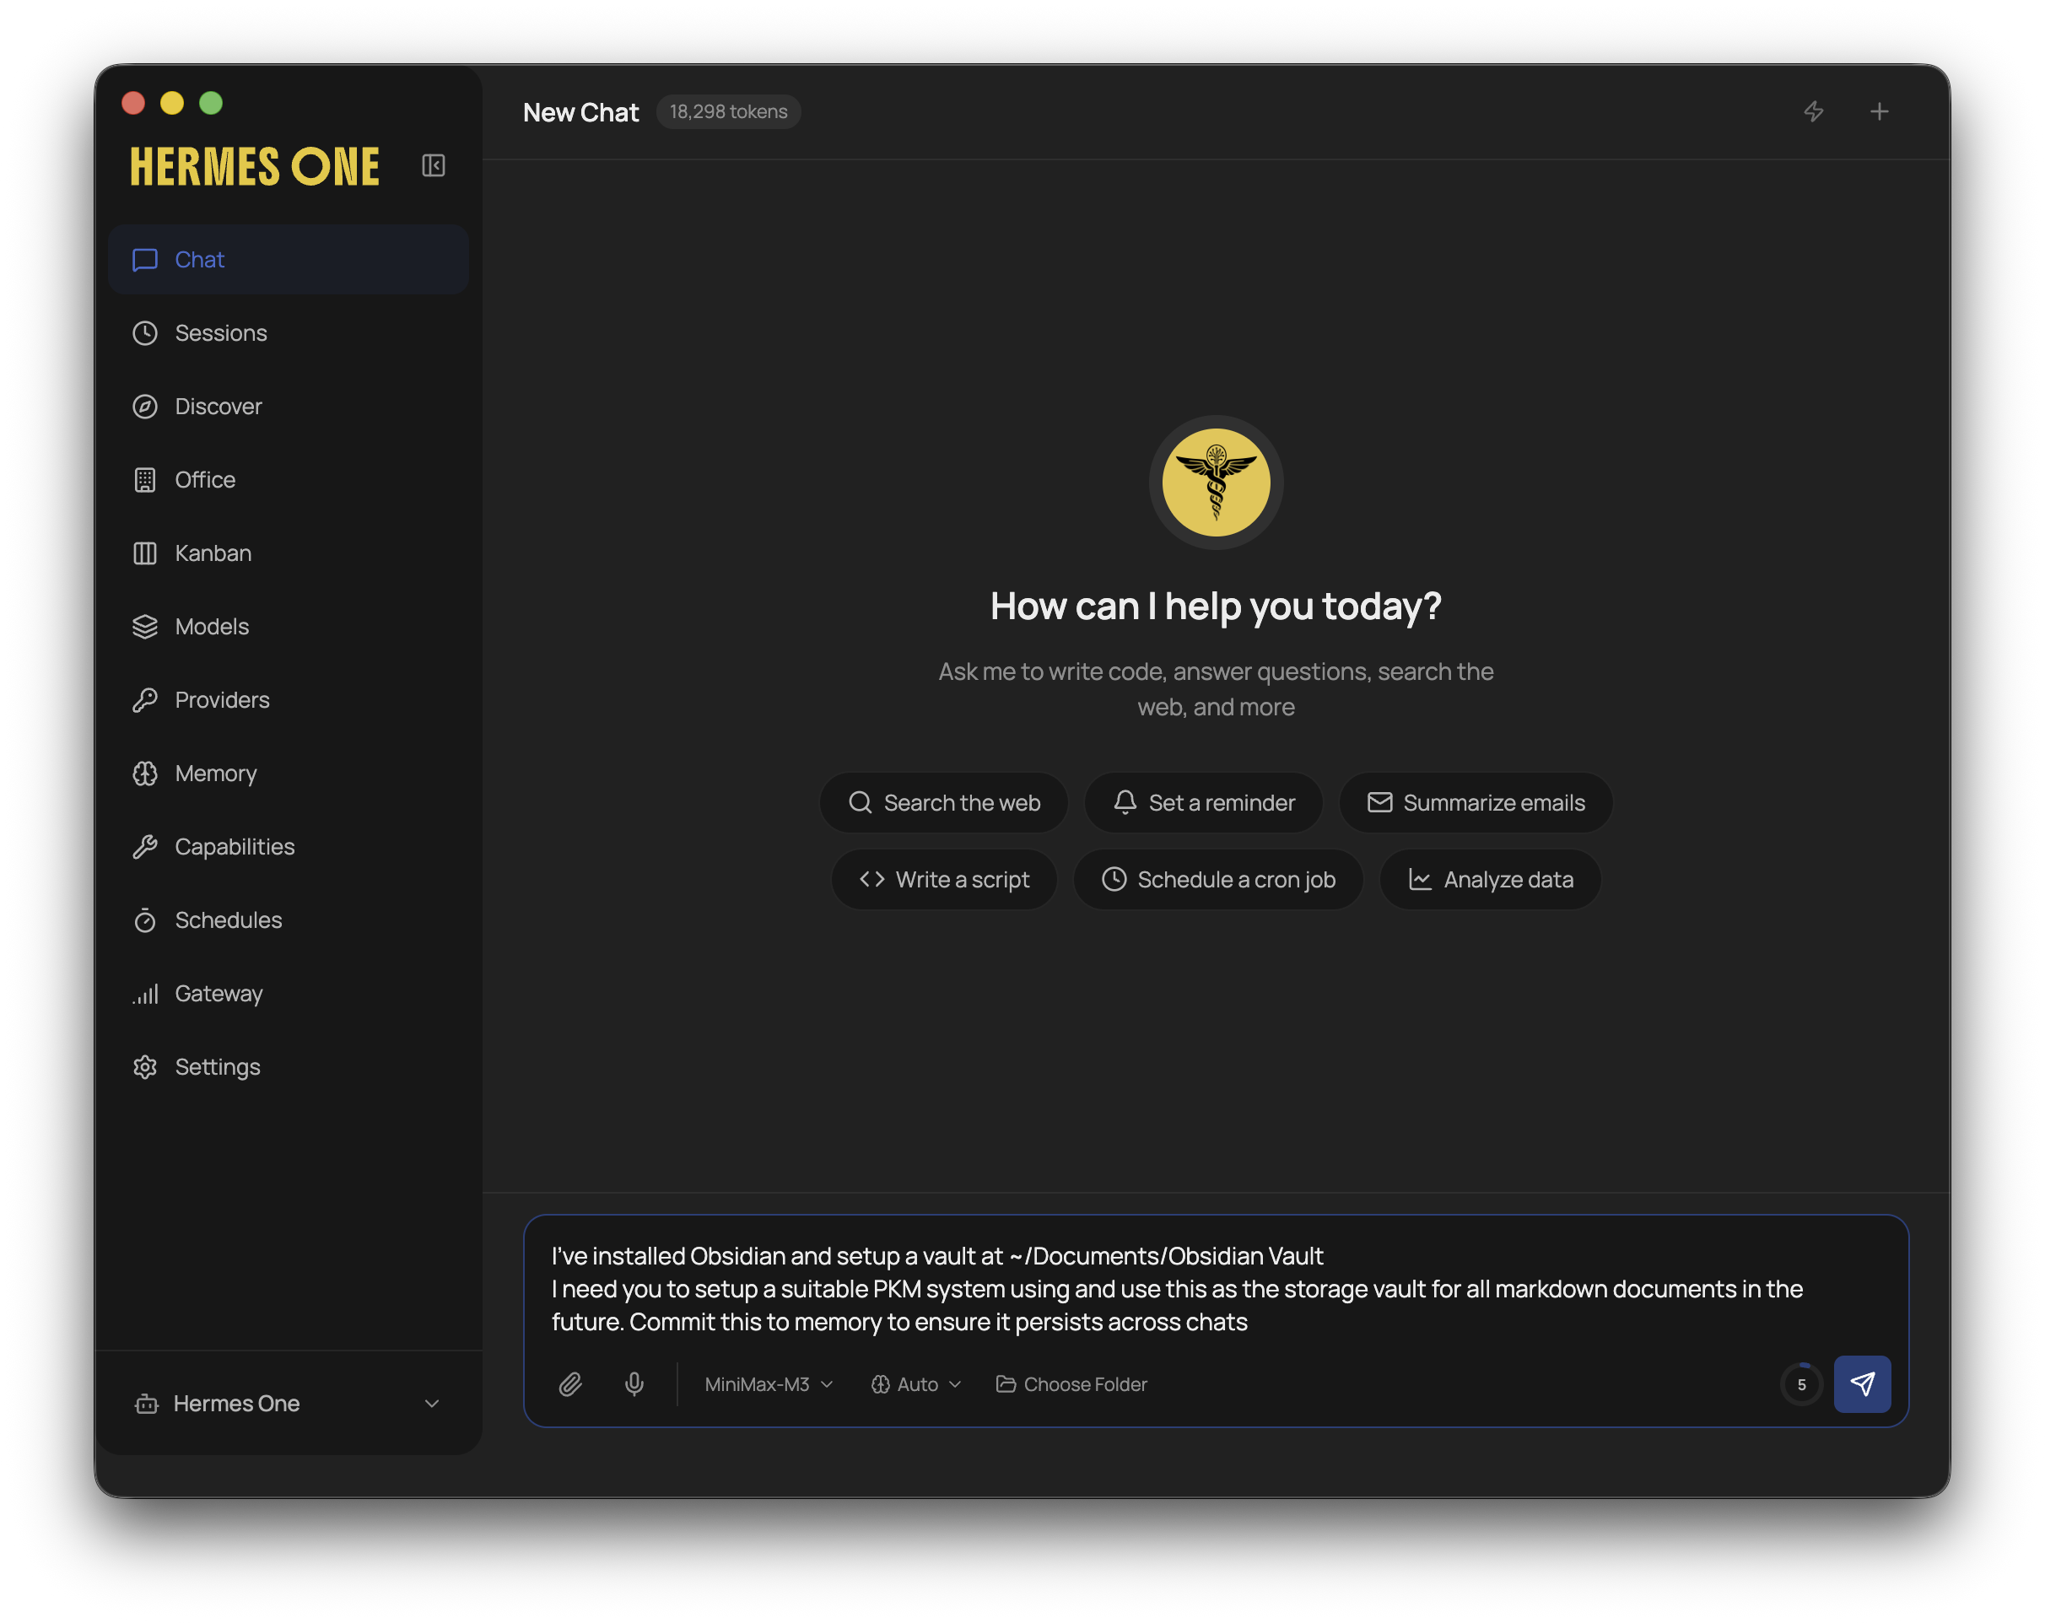This screenshot has width=2045, height=1623.
Task: Click the circular counter showing 5
Action: (x=1801, y=1384)
